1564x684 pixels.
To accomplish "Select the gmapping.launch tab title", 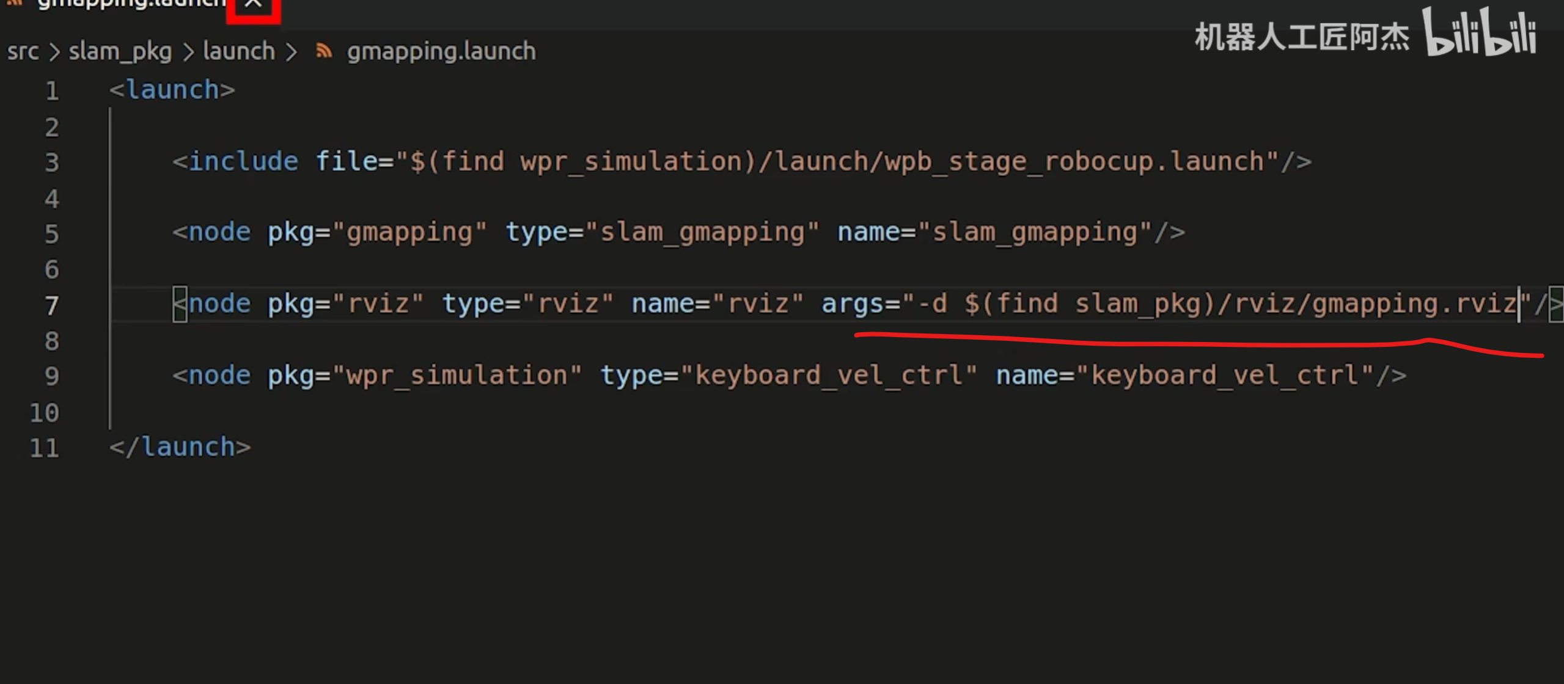I will click(x=131, y=4).
